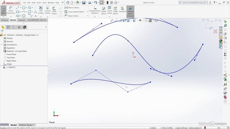Click the Undo icon

click(x=96, y=3)
